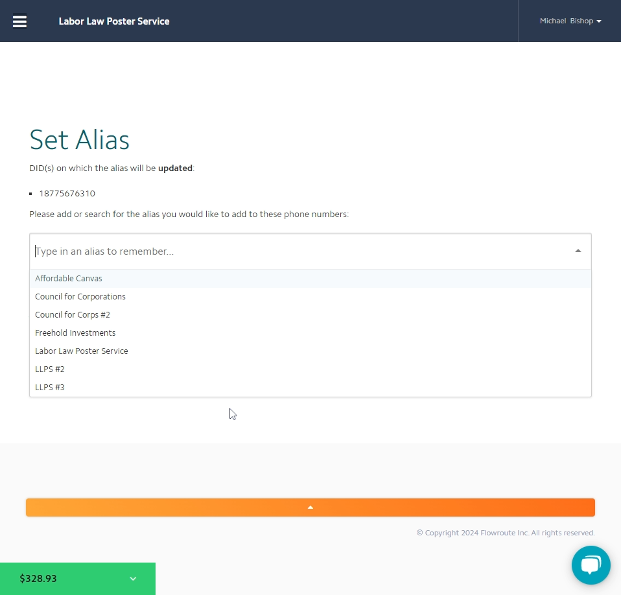This screenshot has width=621, height=595.
Task: Select Freehold Investments from the list
Action: 75,333
